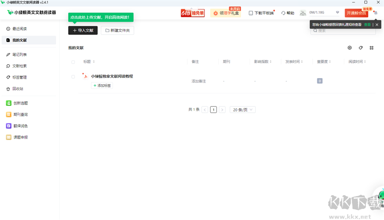Click the tag filter icon
This screenshot has height=220, width=384.
click(361, 47)
